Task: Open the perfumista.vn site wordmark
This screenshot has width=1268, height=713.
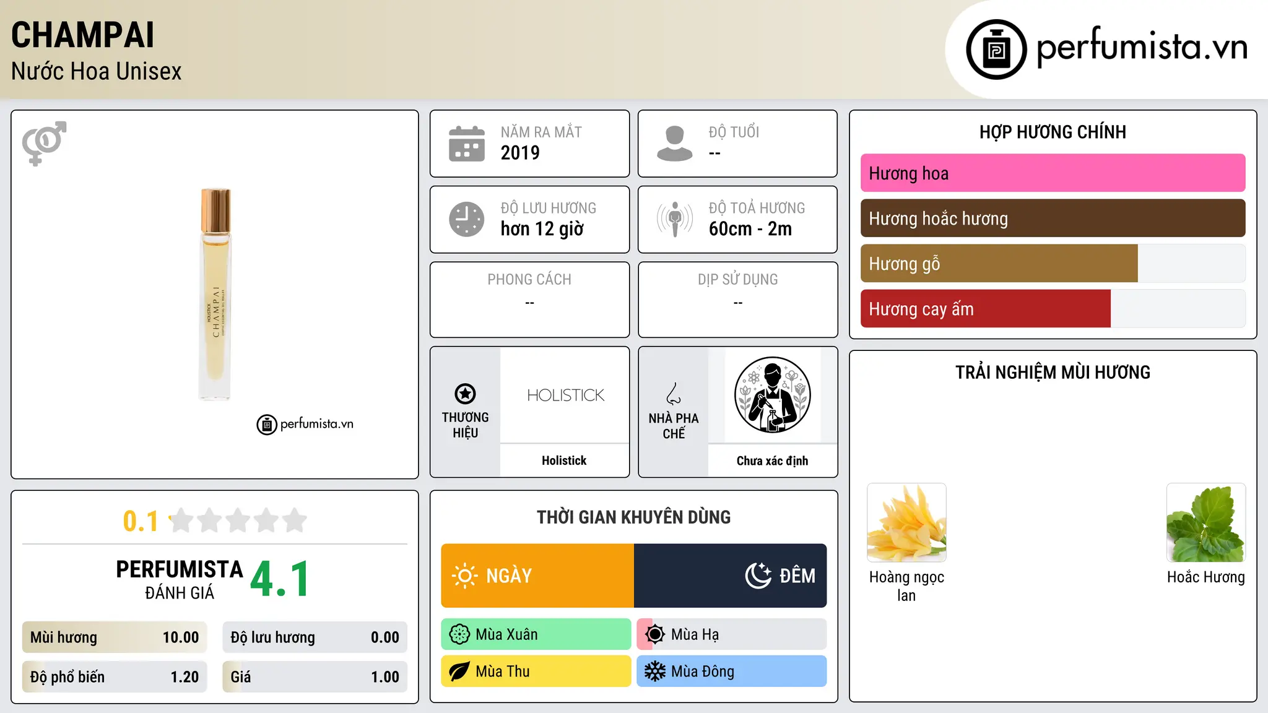Action: tap(1142, 46)
